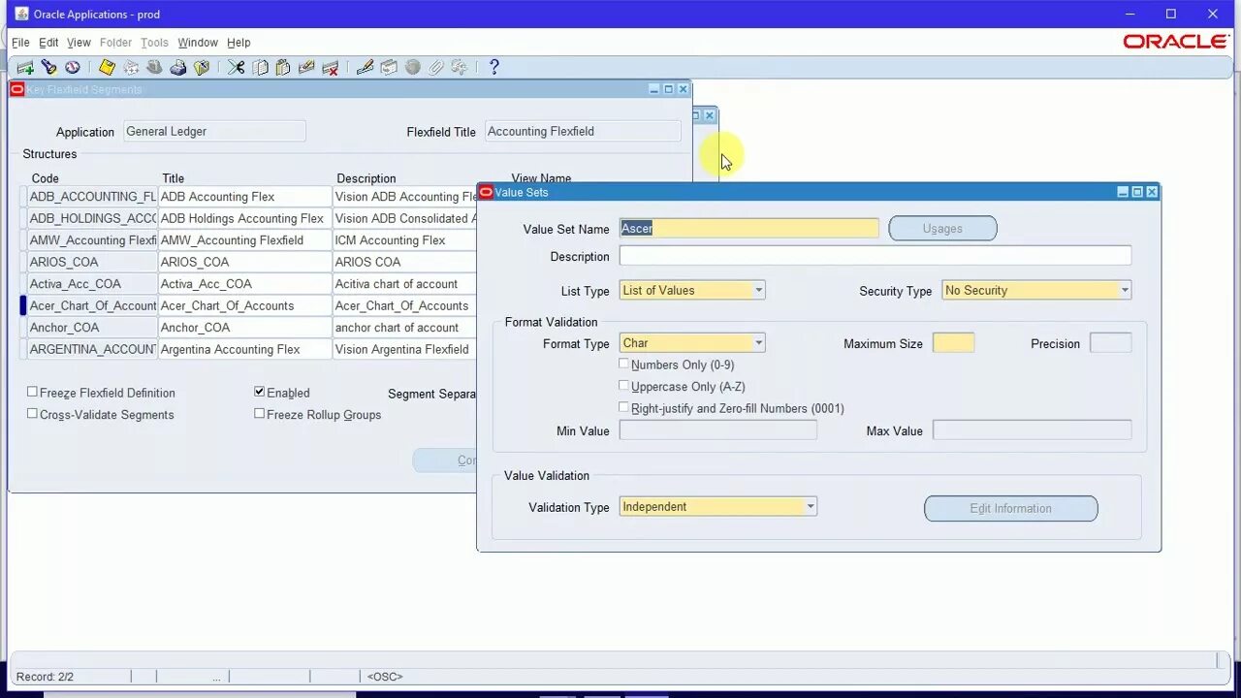Click the Zoom toolbar icon
This screenshot has height=698, width=1241.
coord(389,67)
